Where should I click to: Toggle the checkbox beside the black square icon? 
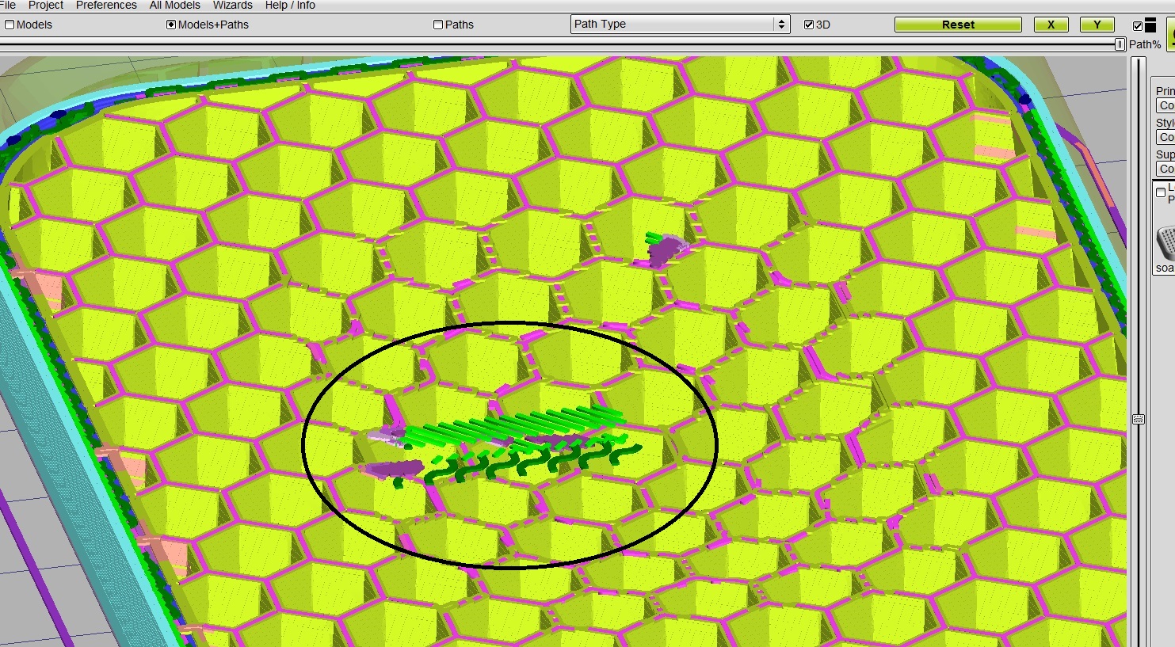[x=1138, y=26]
